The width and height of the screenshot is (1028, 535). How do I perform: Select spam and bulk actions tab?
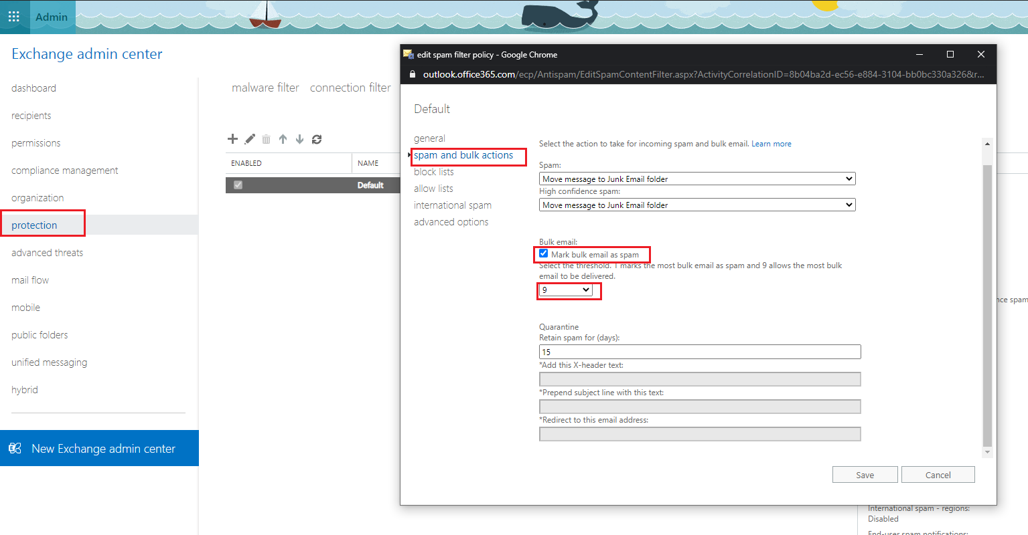coord(463,155)
